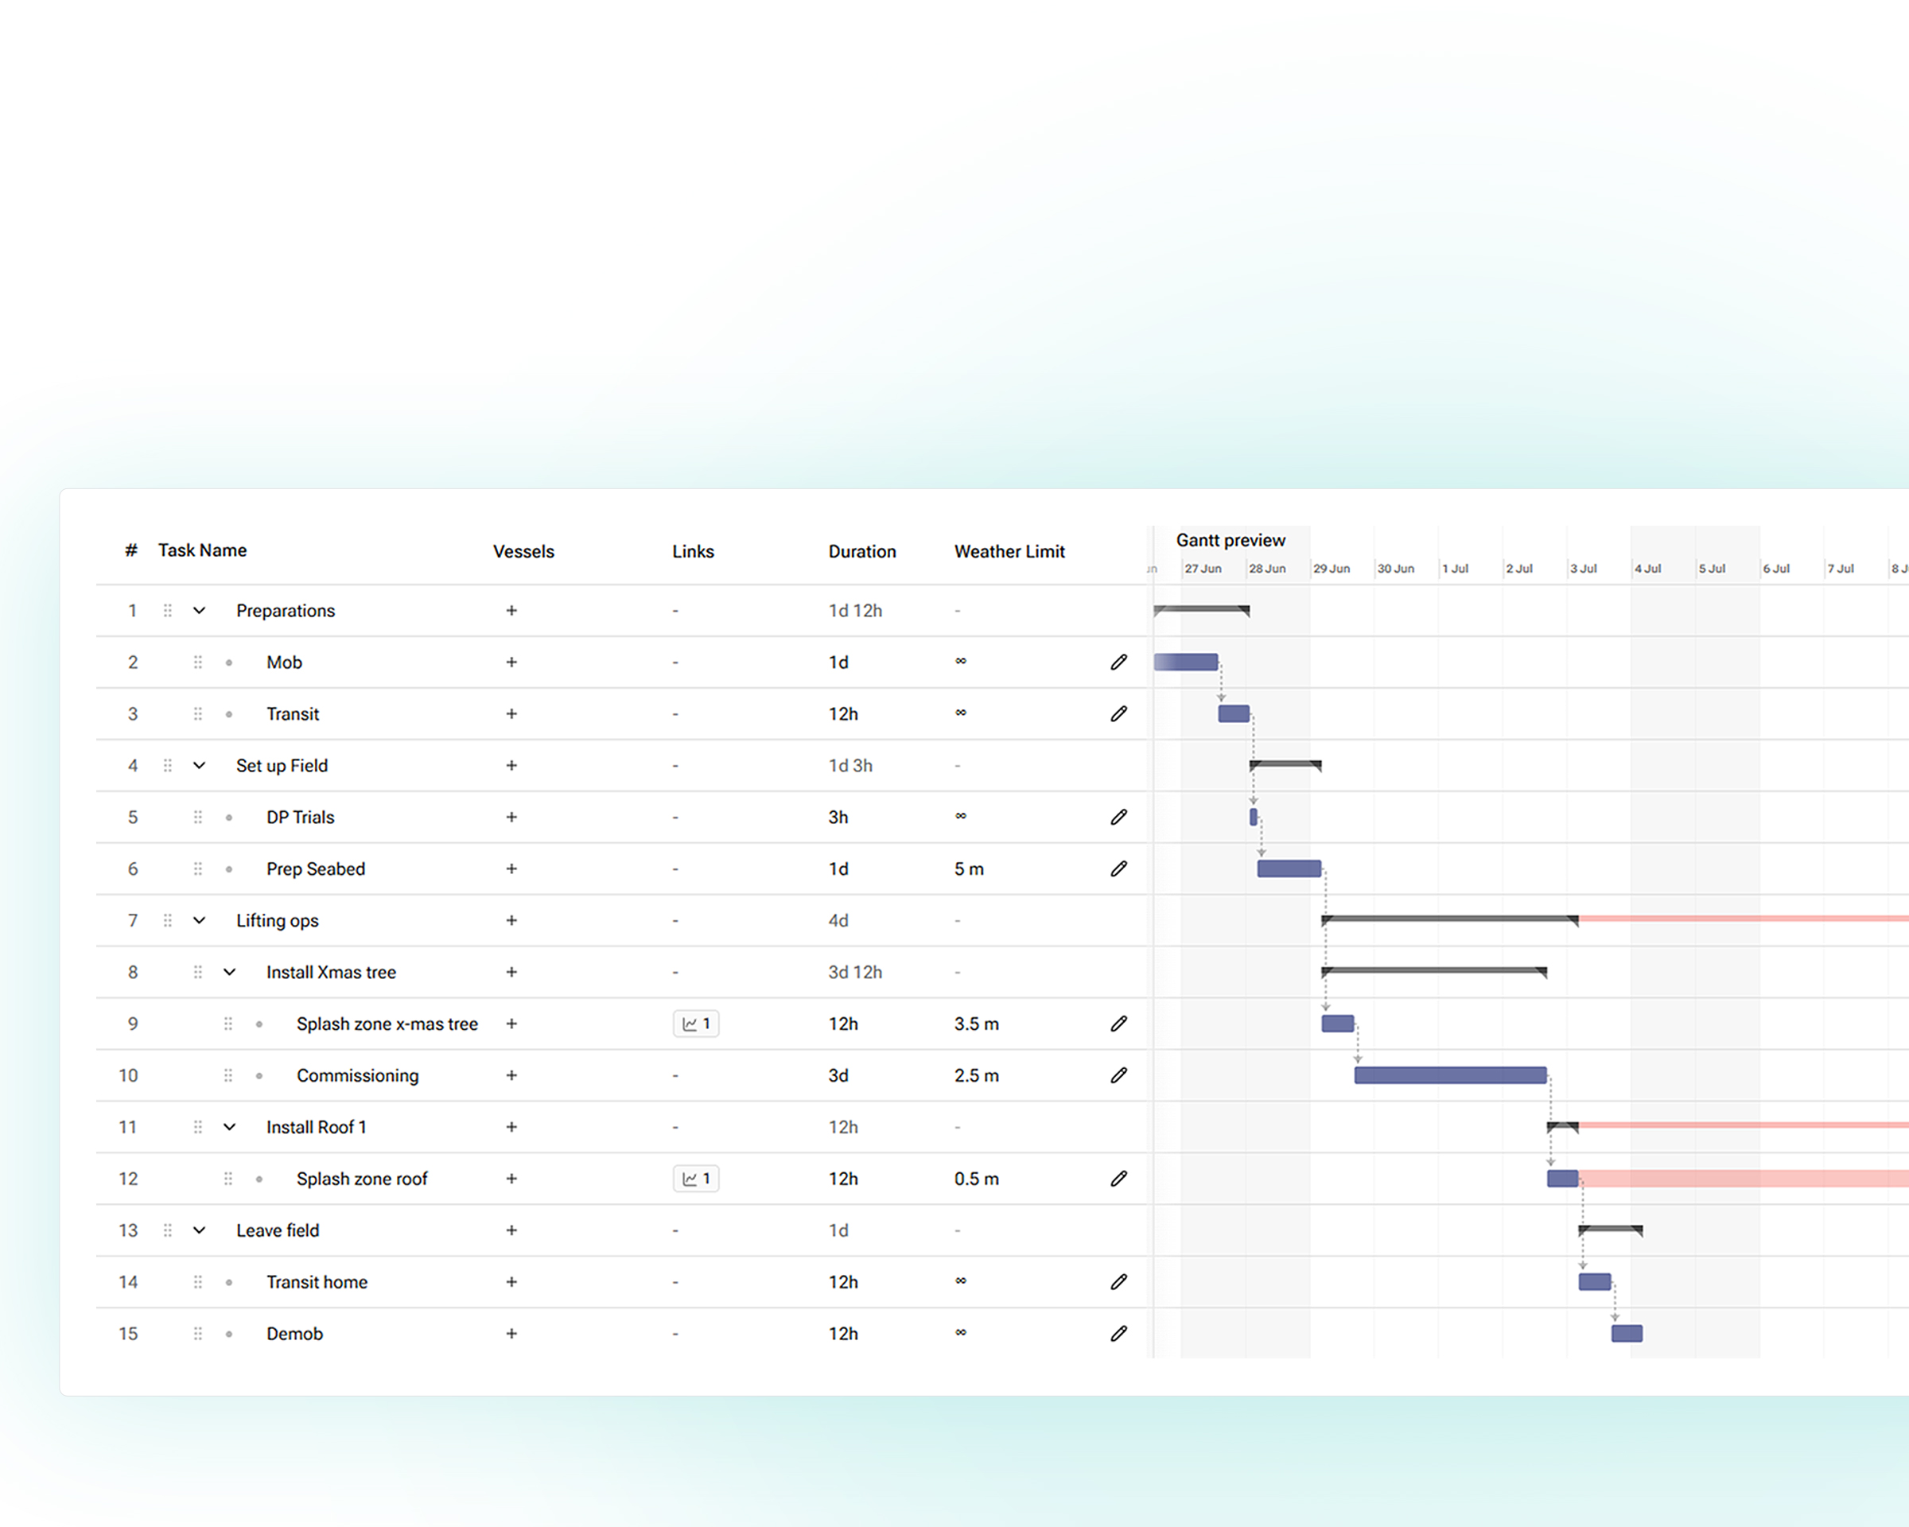Viewport: 1909px width, 1527px height.
Task: Select the Commissioning Gantt bar
Action: [1450, 1075]
